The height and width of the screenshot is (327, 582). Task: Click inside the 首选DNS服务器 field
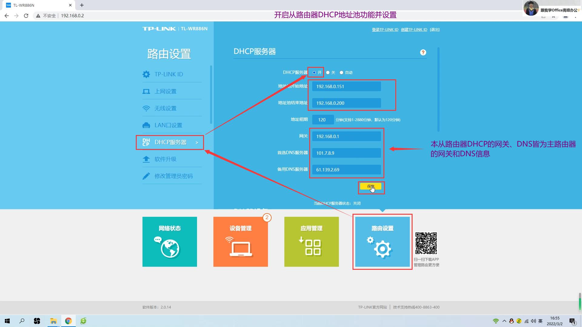coord(346,153)
